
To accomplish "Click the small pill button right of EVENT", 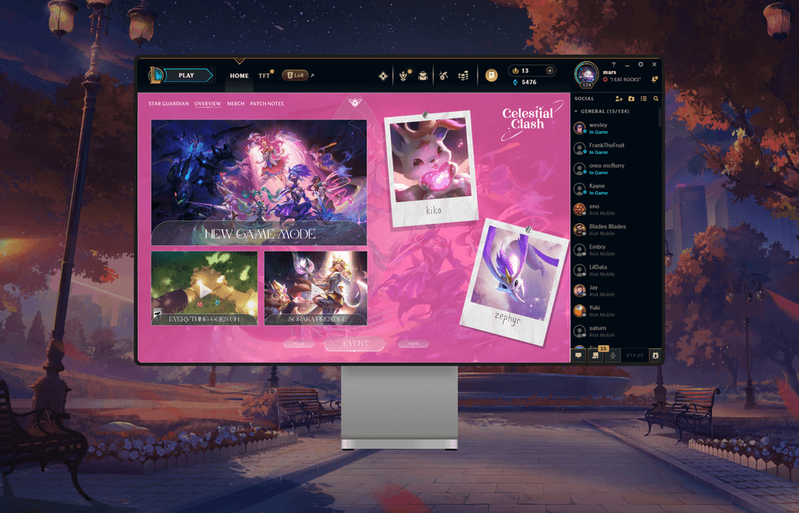I will 414,344.
